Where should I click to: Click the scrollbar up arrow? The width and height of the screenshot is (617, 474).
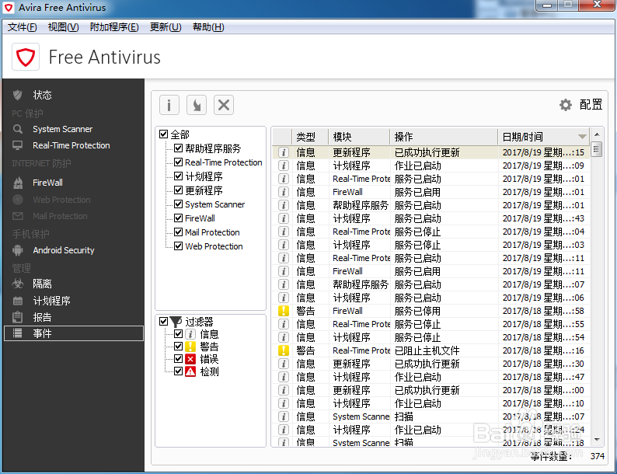[597, 134]
